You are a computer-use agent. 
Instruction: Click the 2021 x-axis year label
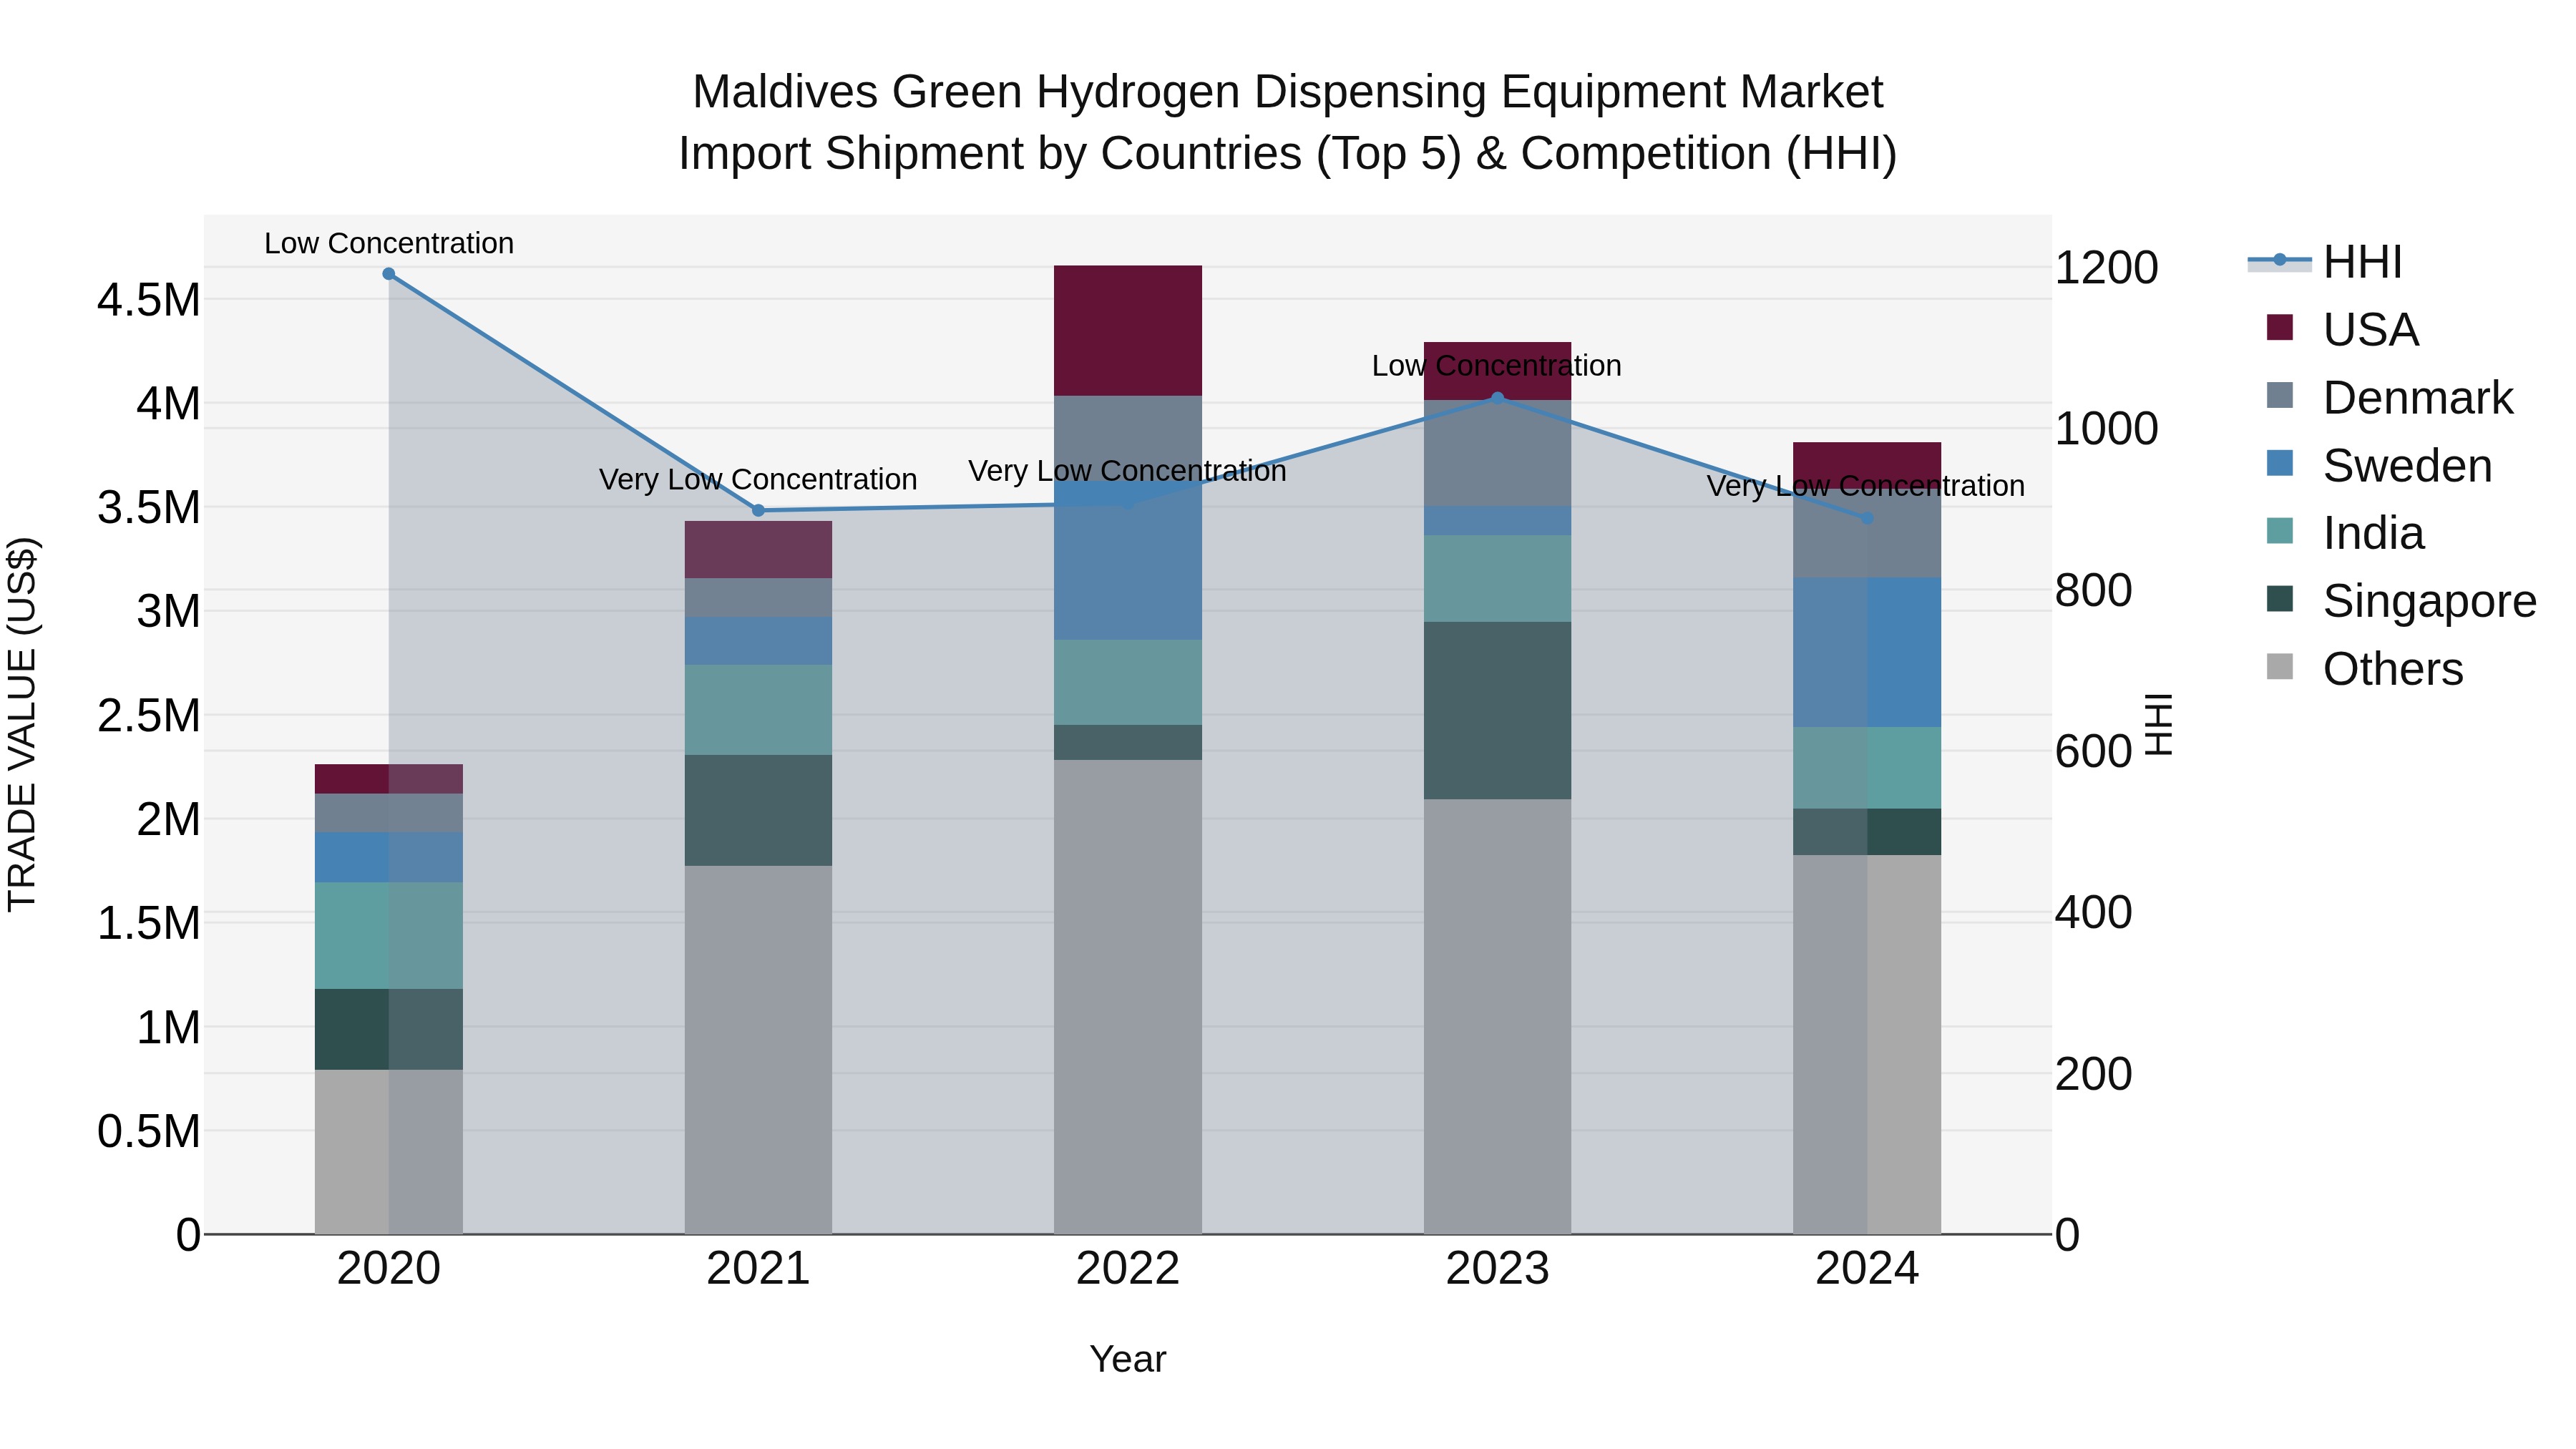(758, 1269)
